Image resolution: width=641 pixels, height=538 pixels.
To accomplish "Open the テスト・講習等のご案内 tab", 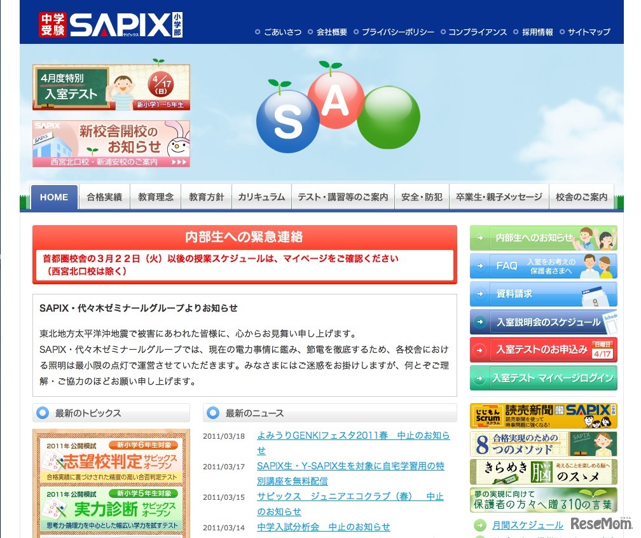I will coord(343,197).
